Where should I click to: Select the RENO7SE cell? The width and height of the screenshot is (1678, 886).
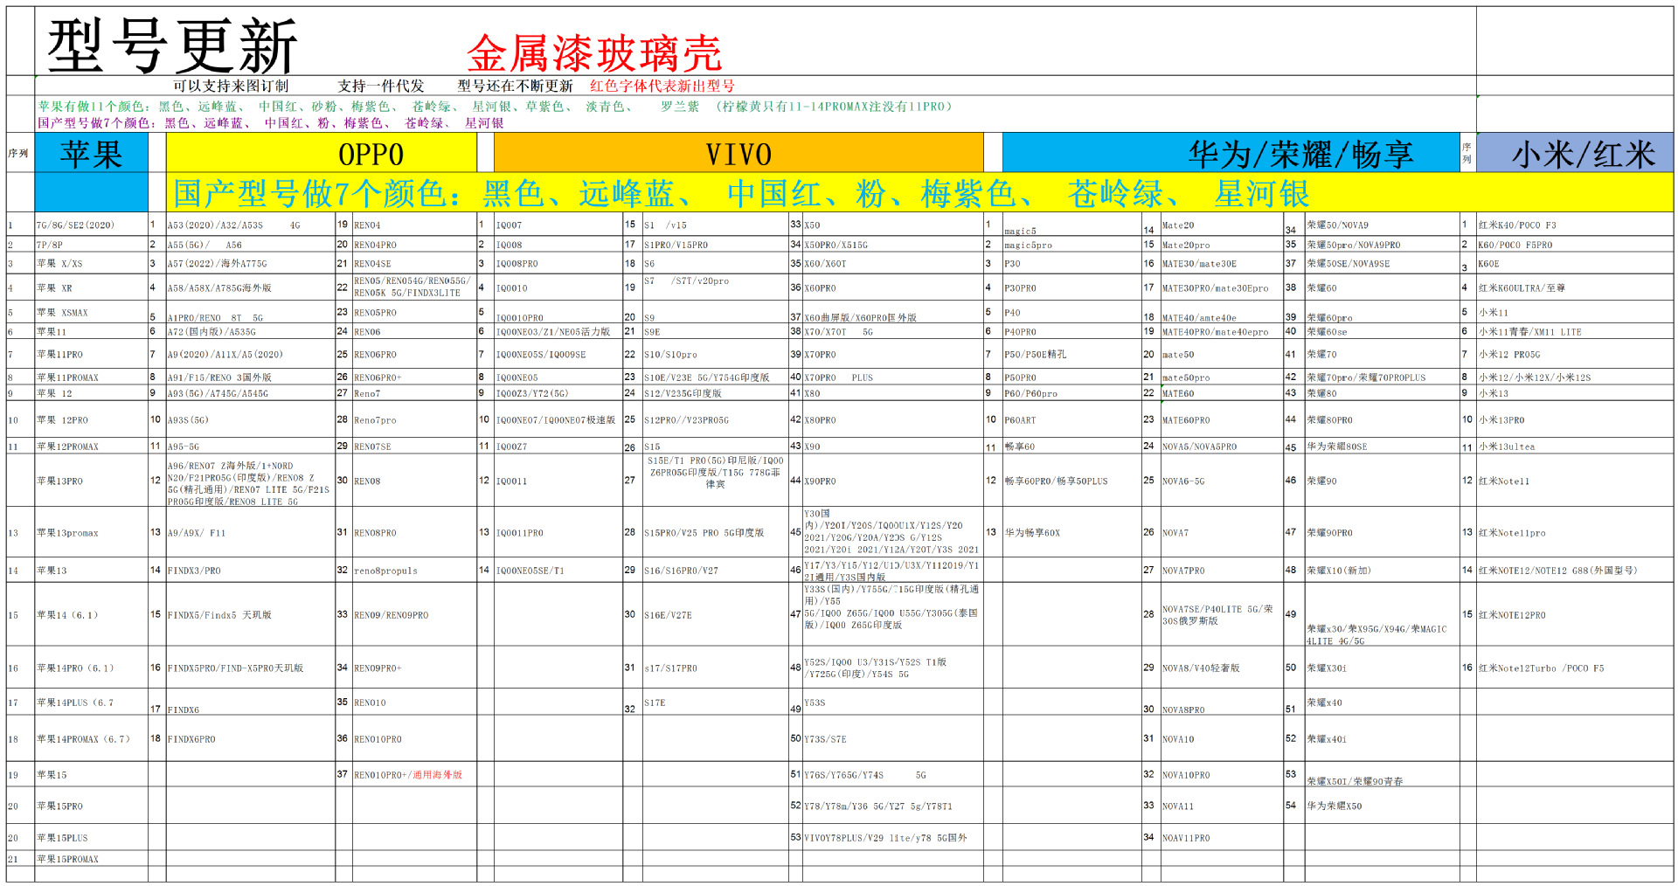(414, 446)
